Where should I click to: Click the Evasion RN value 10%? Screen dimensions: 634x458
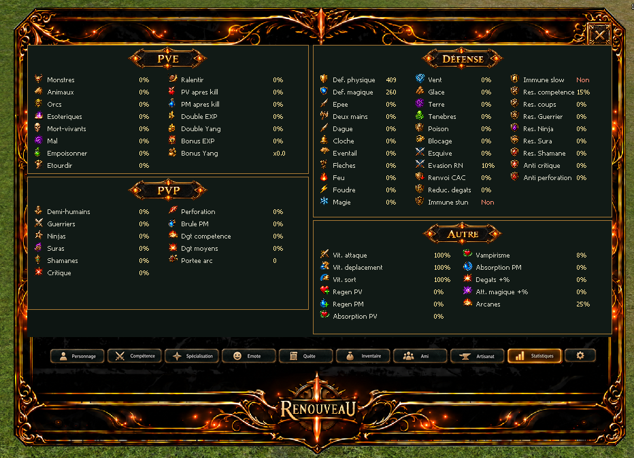pos(488,166)
